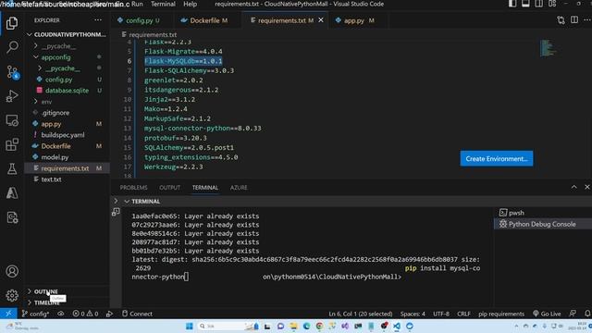
Task: Open the Azure view in activity bar
Action: [x=12, y=193]
